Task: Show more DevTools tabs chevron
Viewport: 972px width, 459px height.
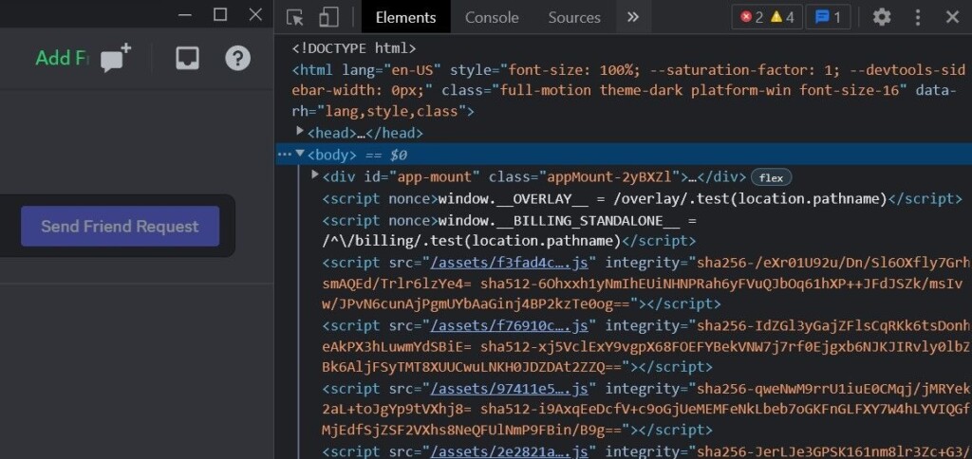Action: pos(633,17)
